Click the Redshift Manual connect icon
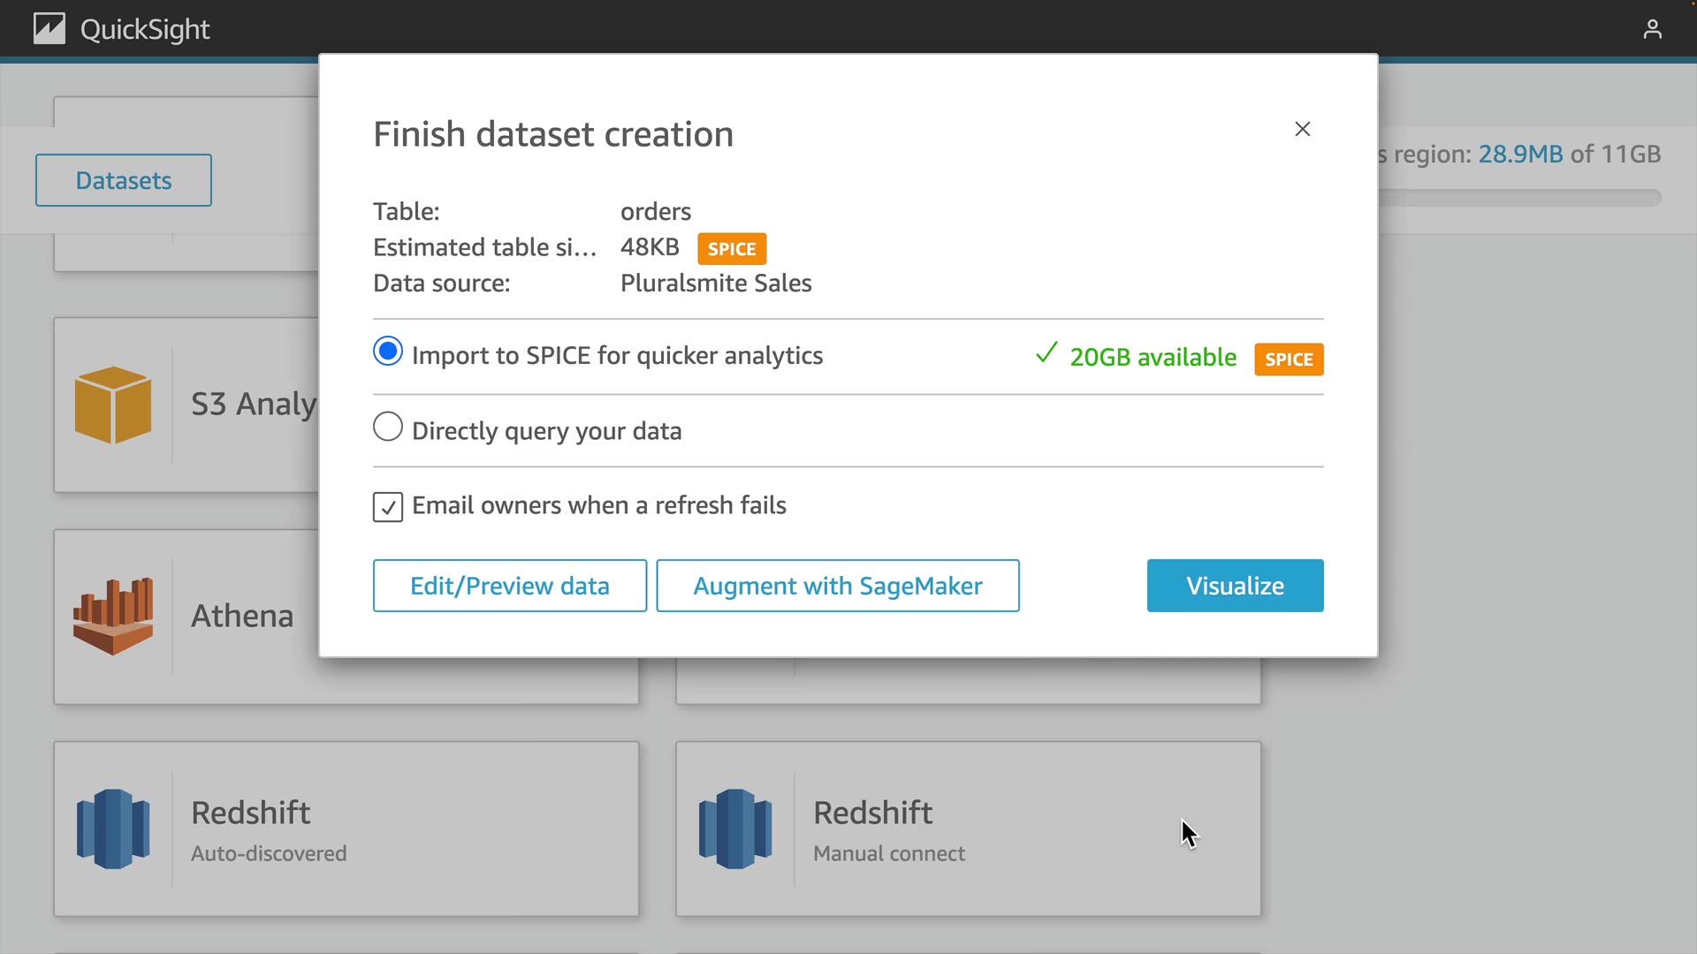 point(735,829)
